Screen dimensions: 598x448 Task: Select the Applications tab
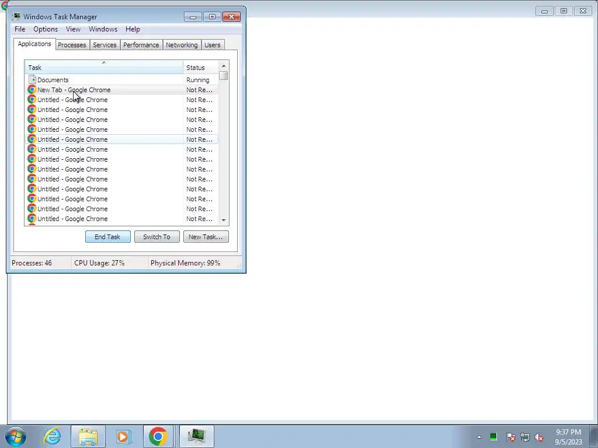coord(34,44)
